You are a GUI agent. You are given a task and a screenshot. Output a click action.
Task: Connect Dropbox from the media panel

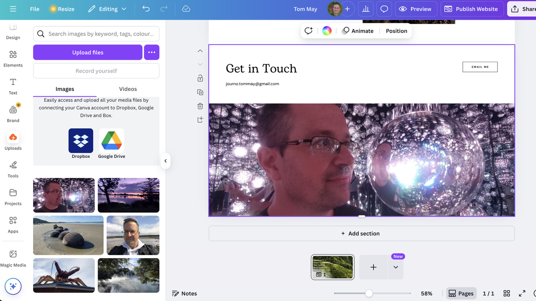[x=80, y=140]
